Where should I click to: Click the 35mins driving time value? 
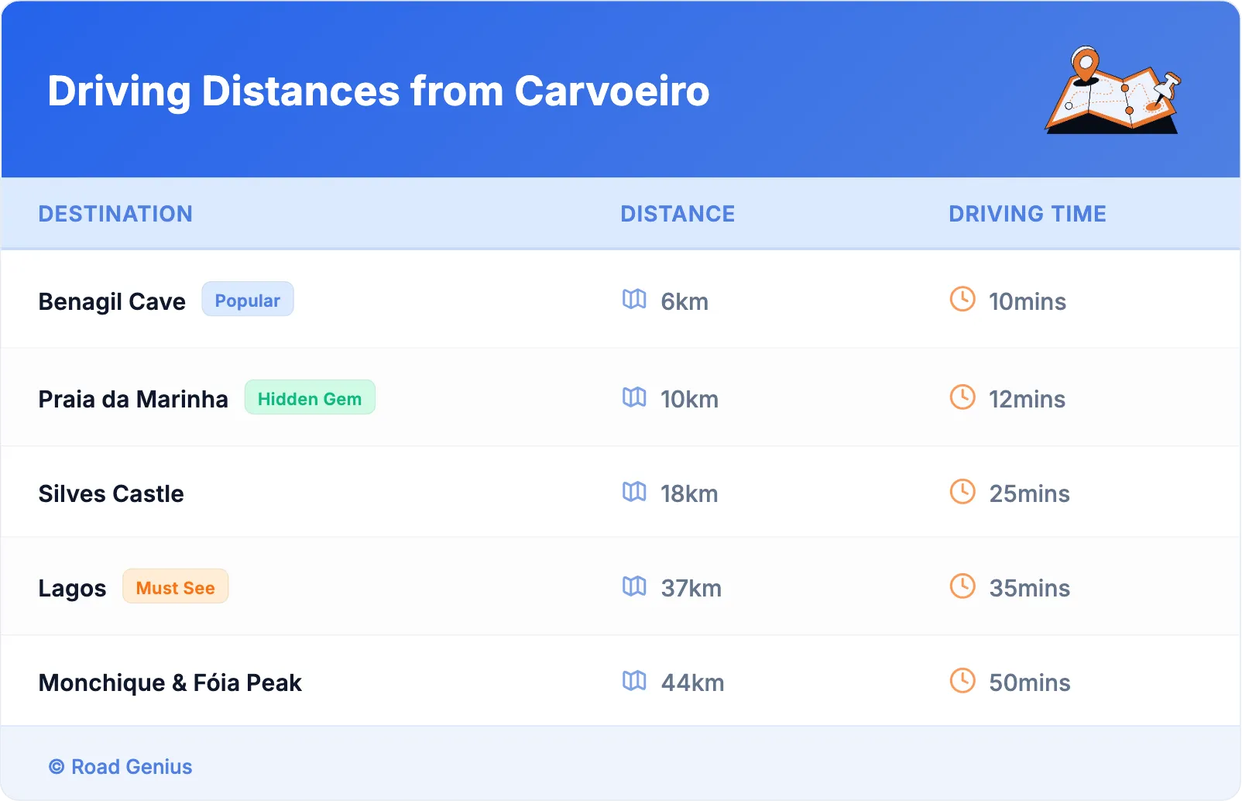[x=1030, y=589]
